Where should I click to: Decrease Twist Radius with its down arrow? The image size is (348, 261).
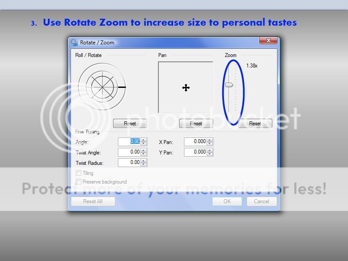point(144,164)
